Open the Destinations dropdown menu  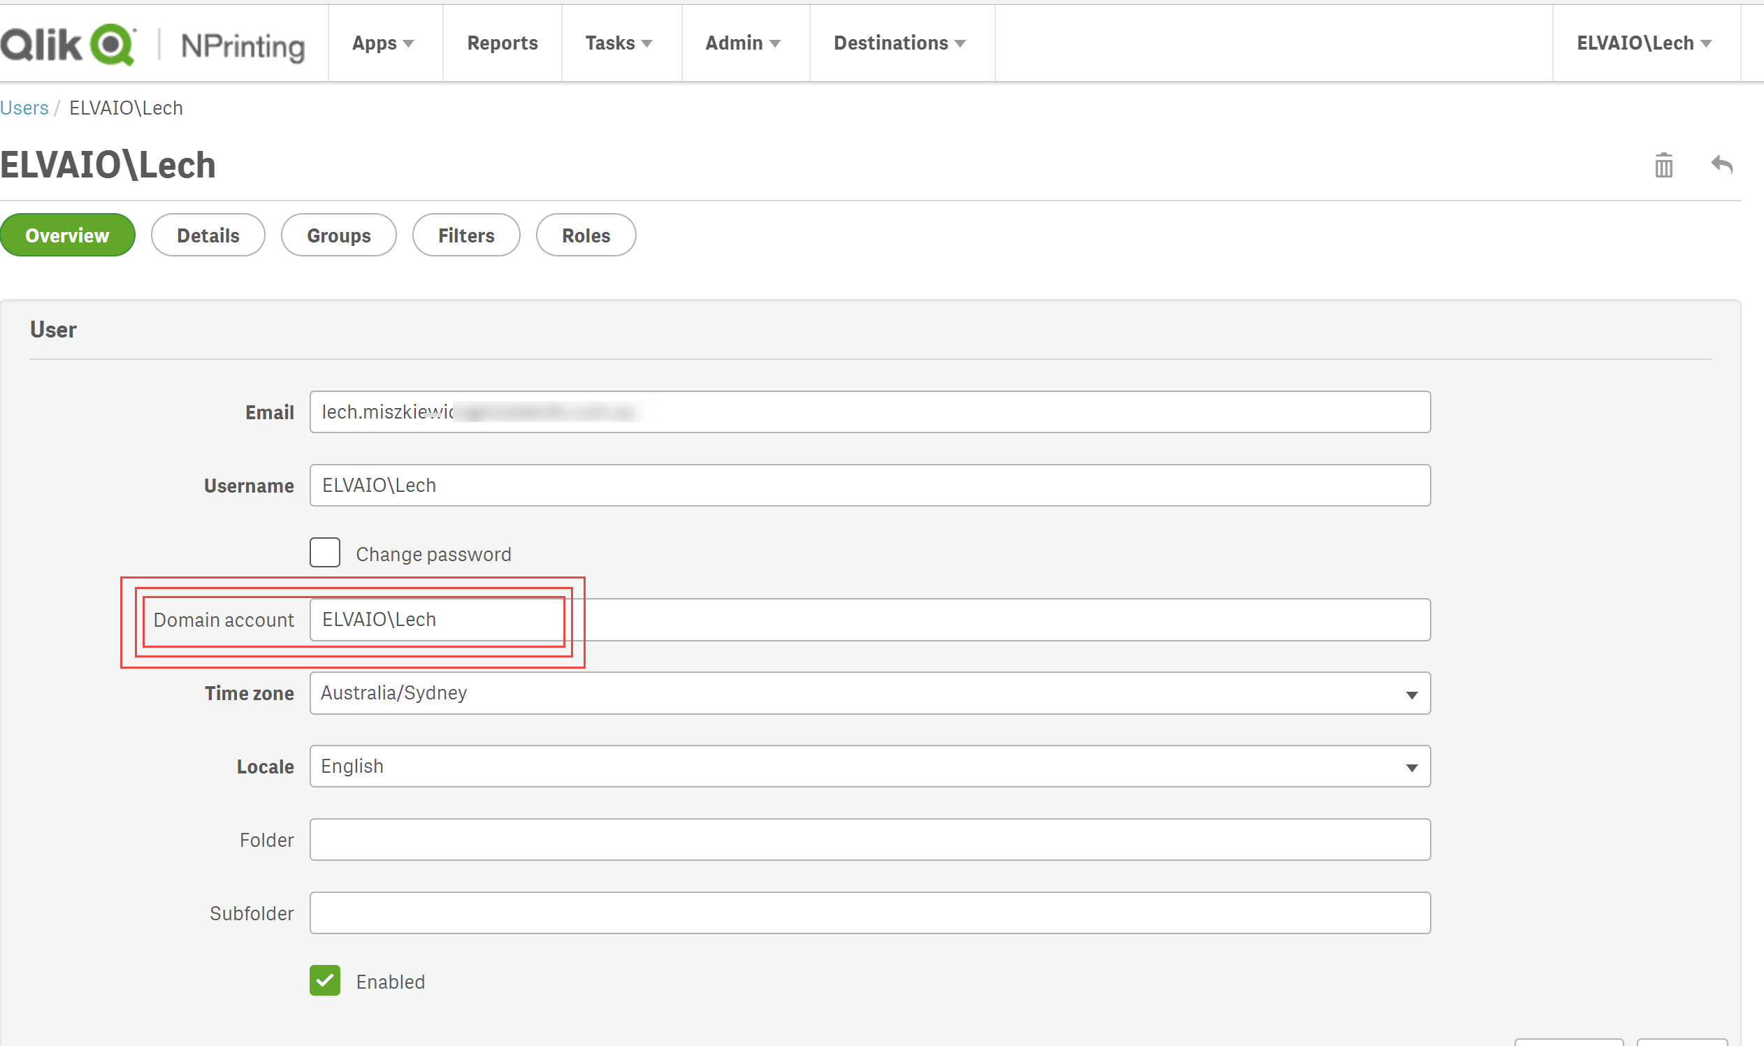(x=899, y=43)
